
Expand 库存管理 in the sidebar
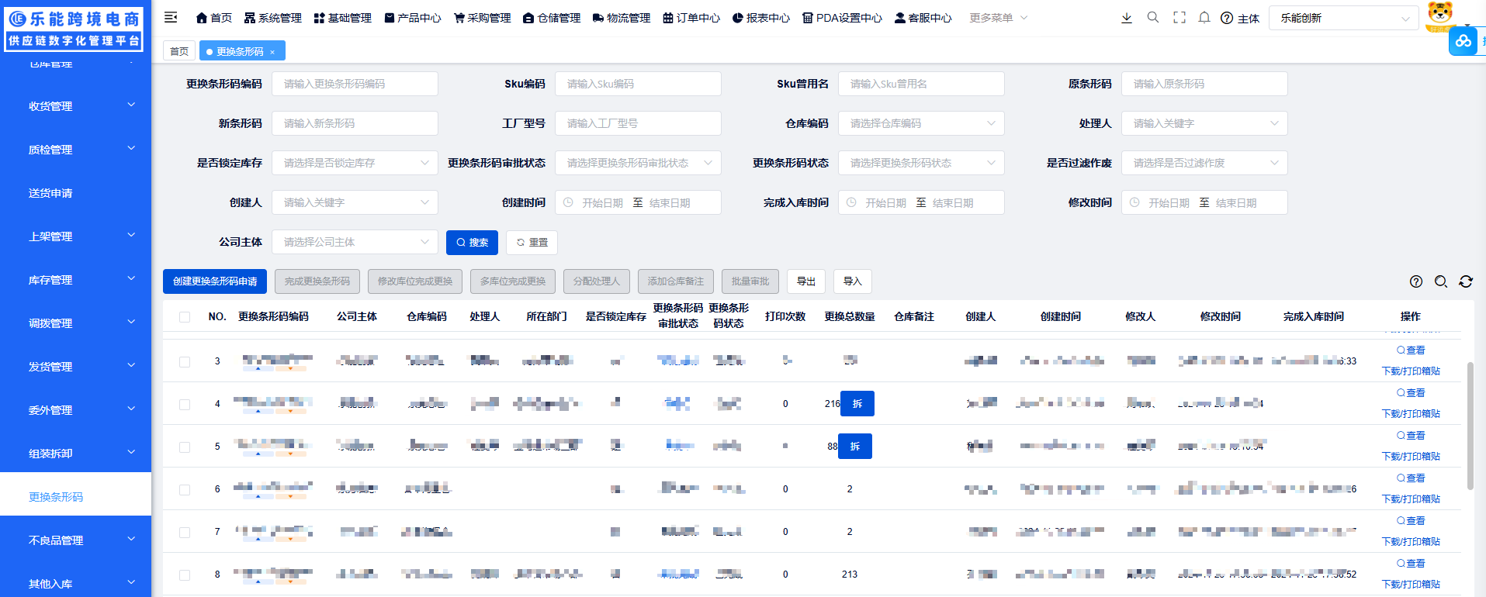click(x=75, y=280)
